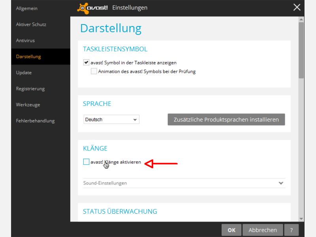The image size is (316, 237).
Task: Close the Einstellungen window with the X
Action: pos(297,8)
